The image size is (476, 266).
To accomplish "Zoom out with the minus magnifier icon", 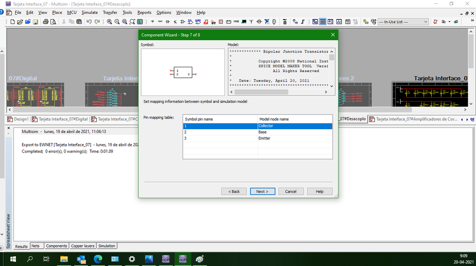I will [117, 22].
